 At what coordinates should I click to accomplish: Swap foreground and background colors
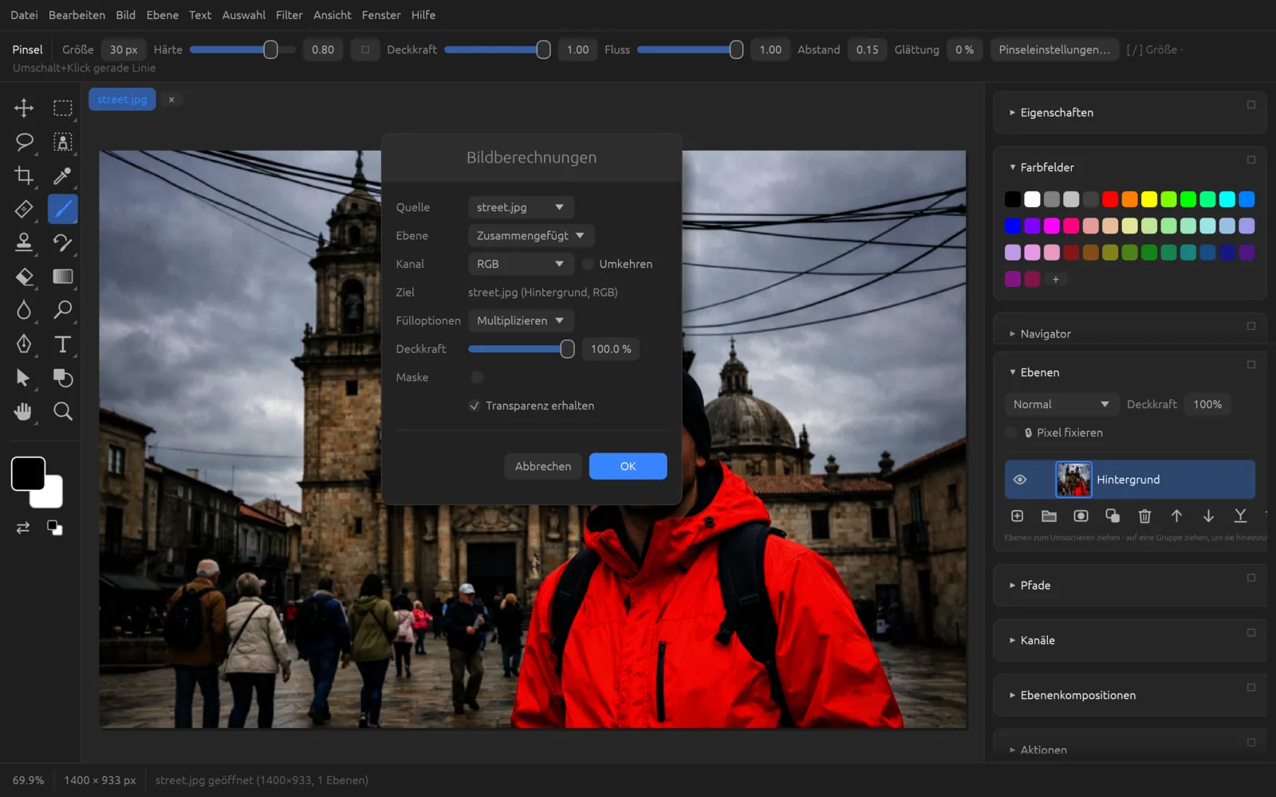click(x=23, y=528)
